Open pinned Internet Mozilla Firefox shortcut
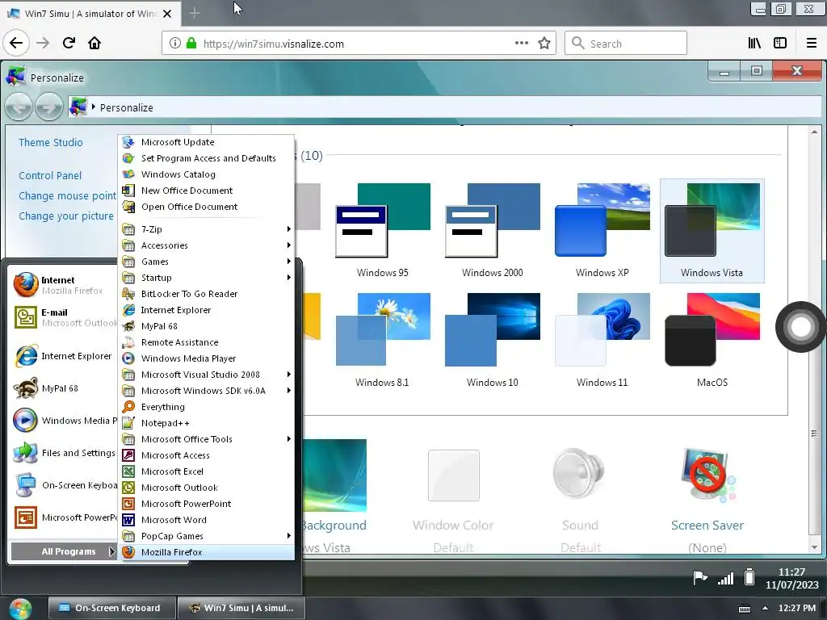Image resolution: width=827 pixels, height=620 pixels. [x=63, y=285]
